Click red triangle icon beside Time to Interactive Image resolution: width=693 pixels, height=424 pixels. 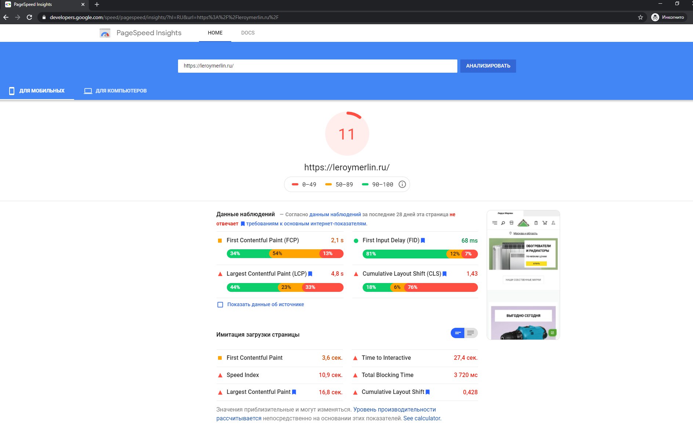[355, 358]
